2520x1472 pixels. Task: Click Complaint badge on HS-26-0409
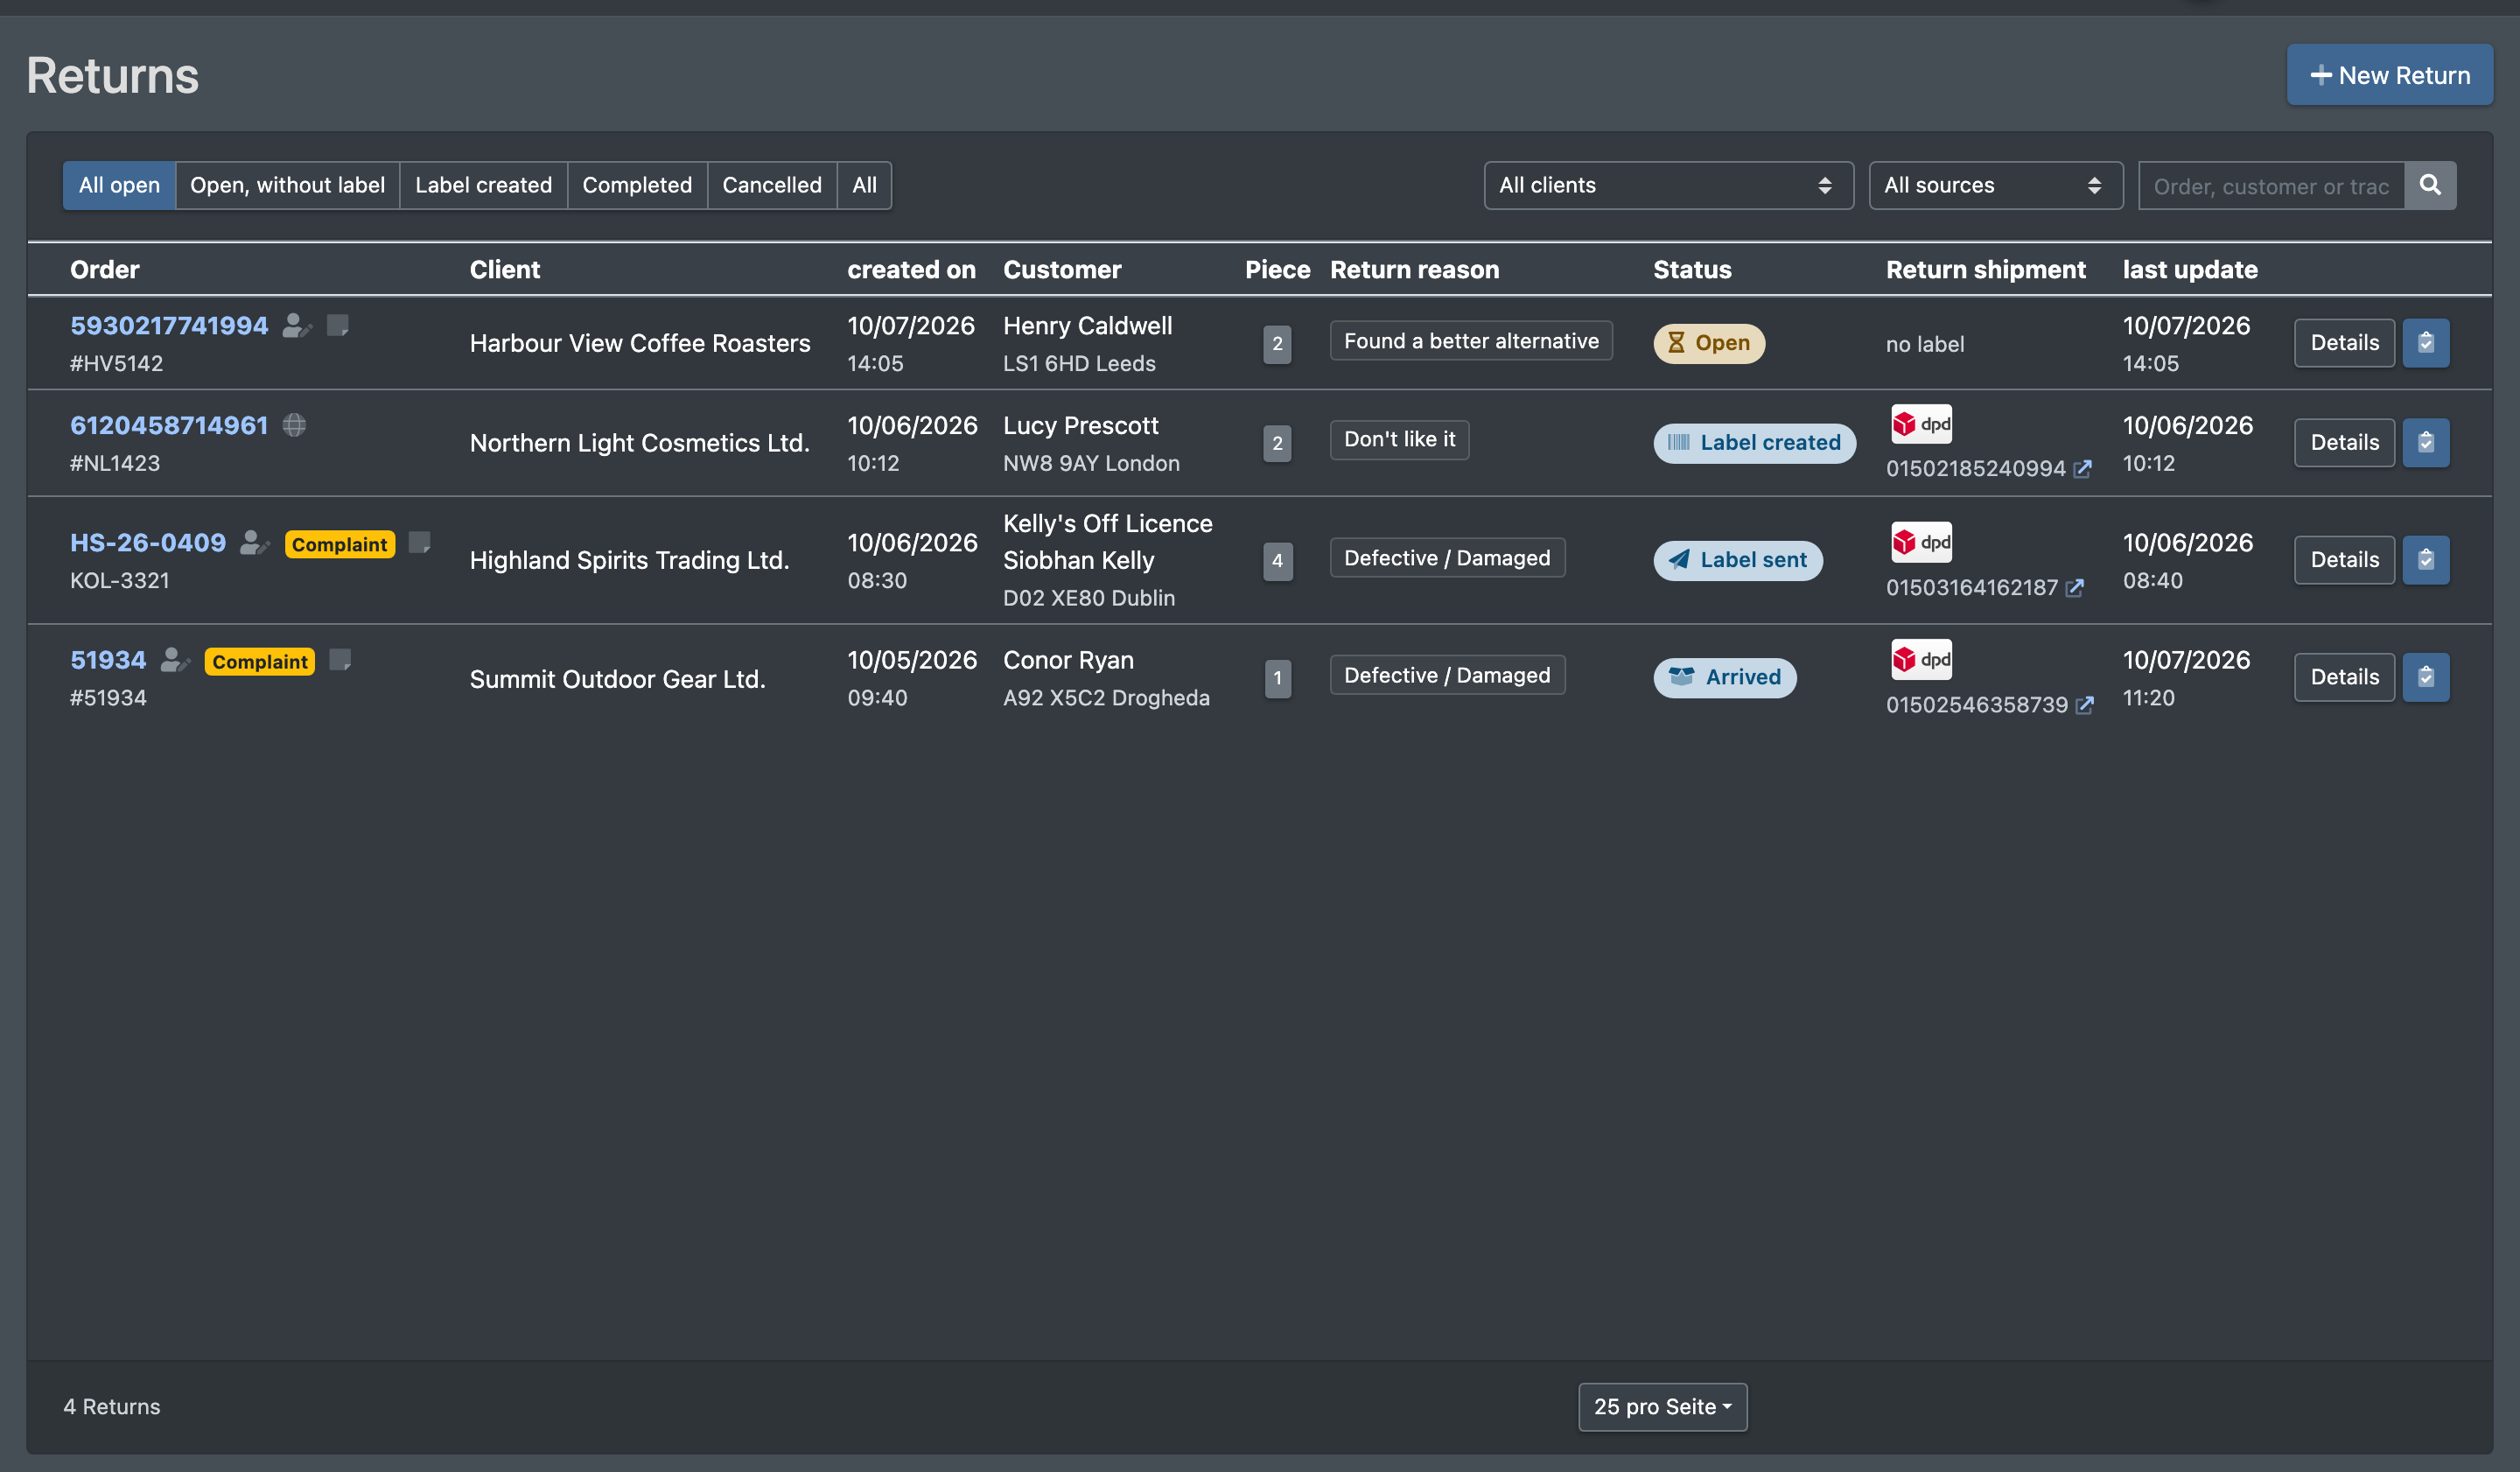tap(340, 544)
